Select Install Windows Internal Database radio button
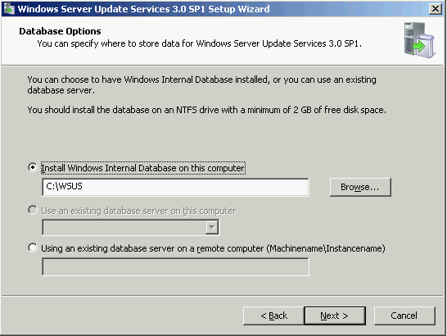 [33, 167]
